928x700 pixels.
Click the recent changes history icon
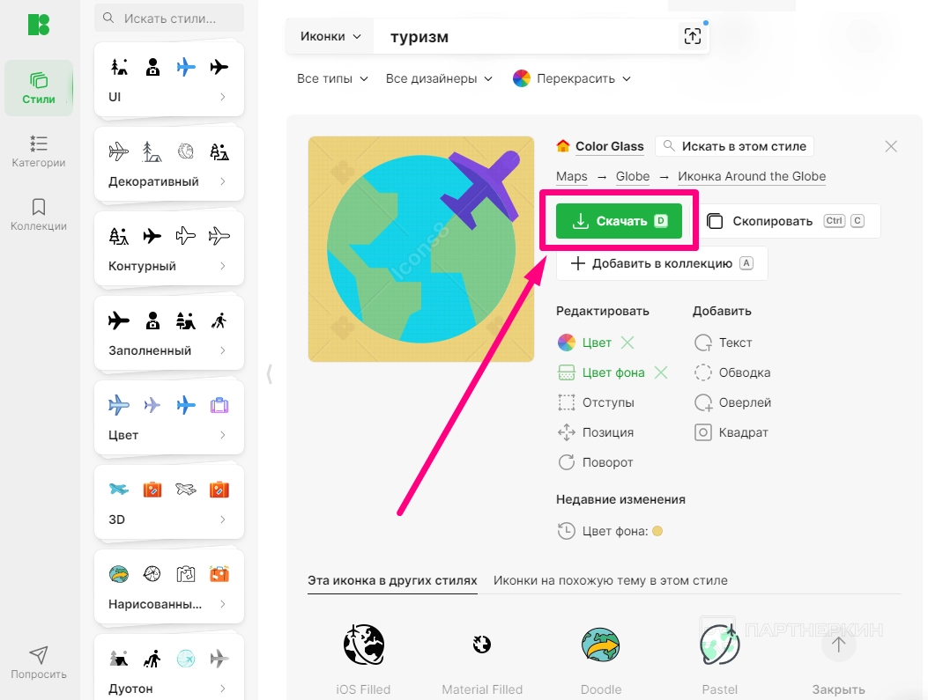tap(567, 531)
